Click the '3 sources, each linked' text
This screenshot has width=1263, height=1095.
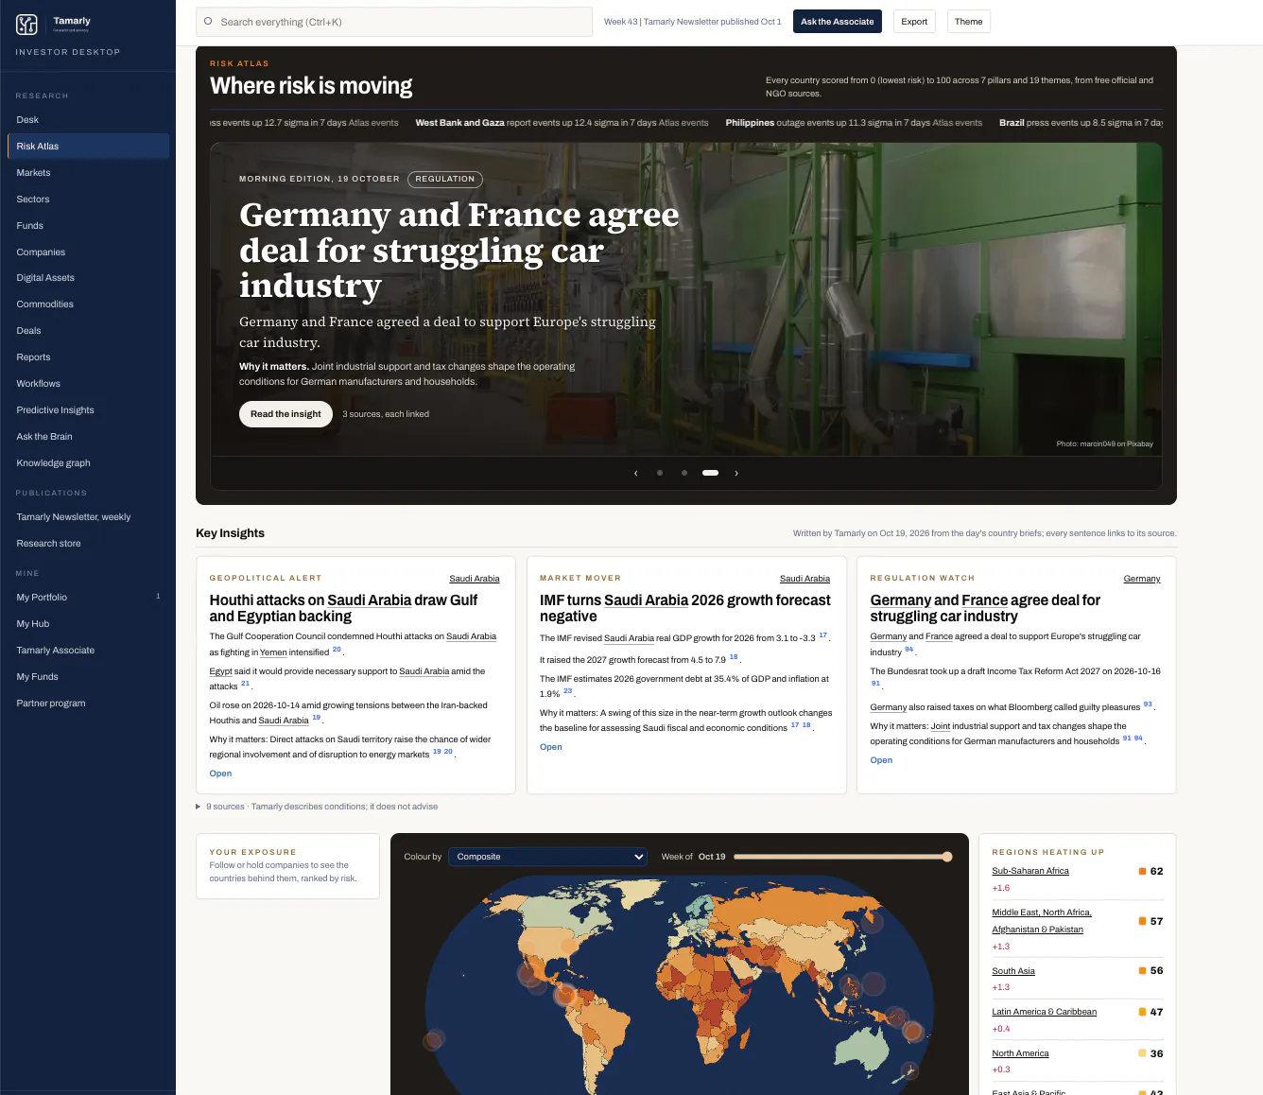(x=386, y=414)
